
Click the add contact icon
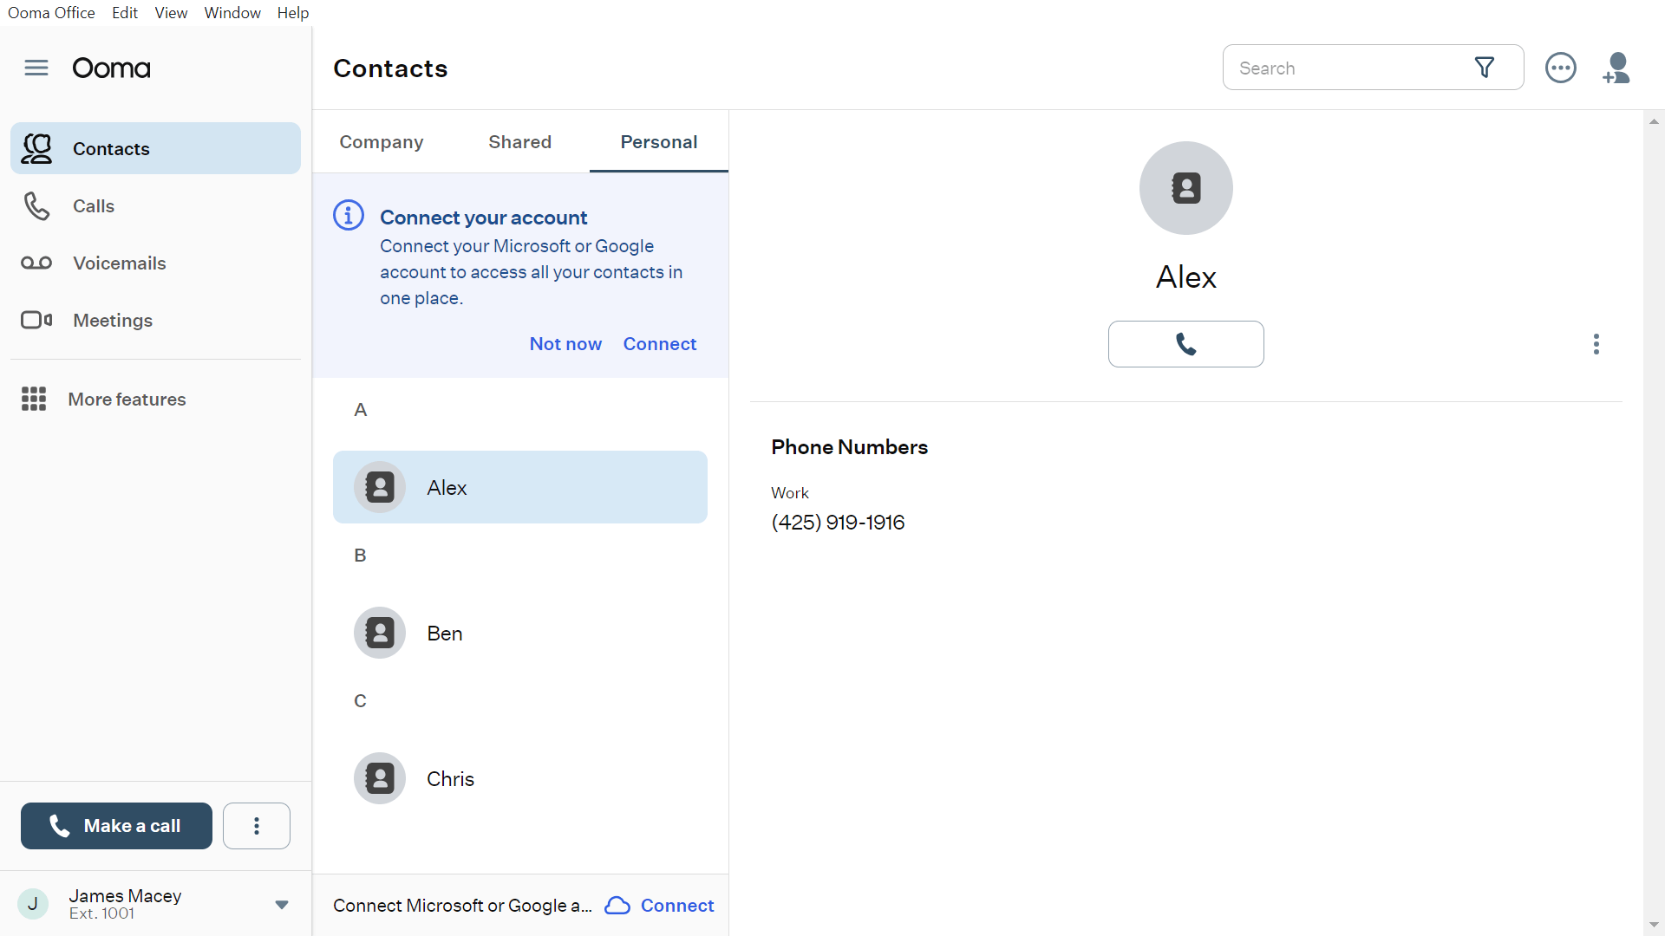(1617, 67)
